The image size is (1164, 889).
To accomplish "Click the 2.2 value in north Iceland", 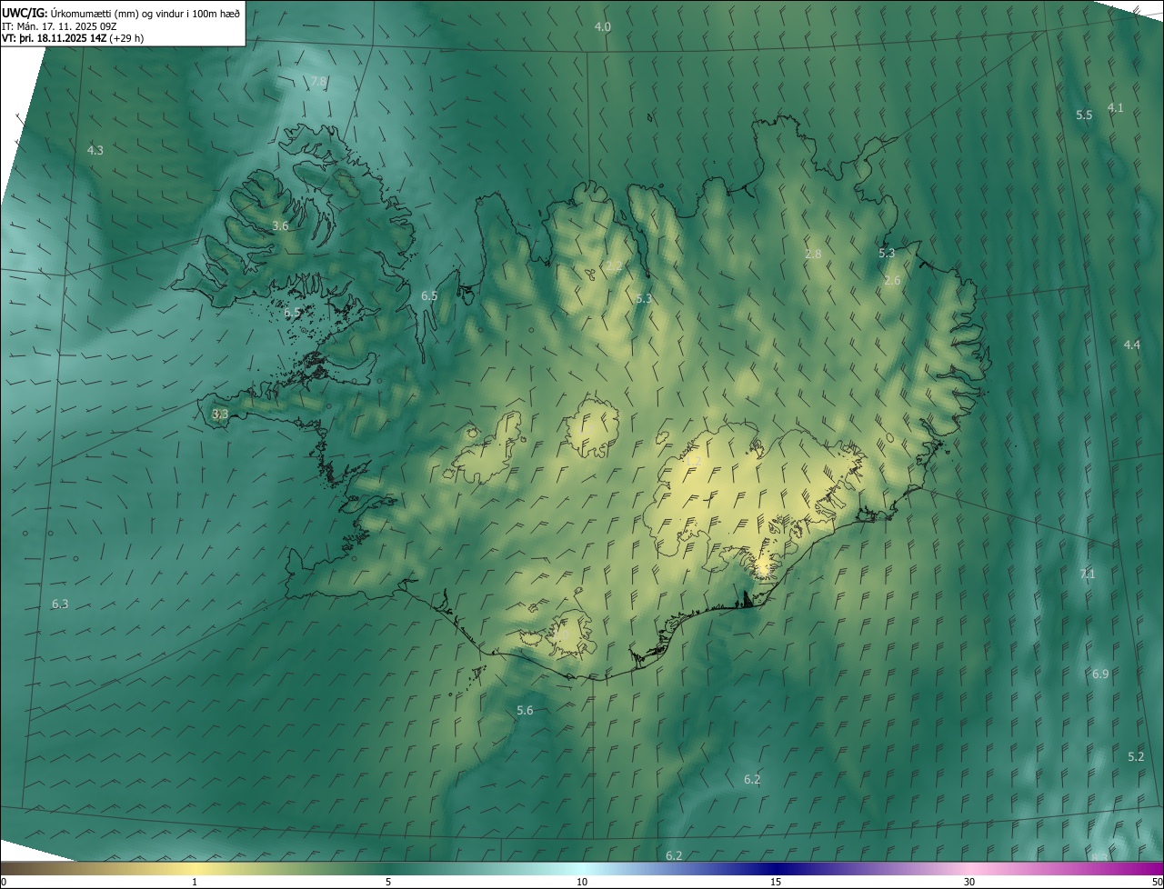I will coord(615,266).
